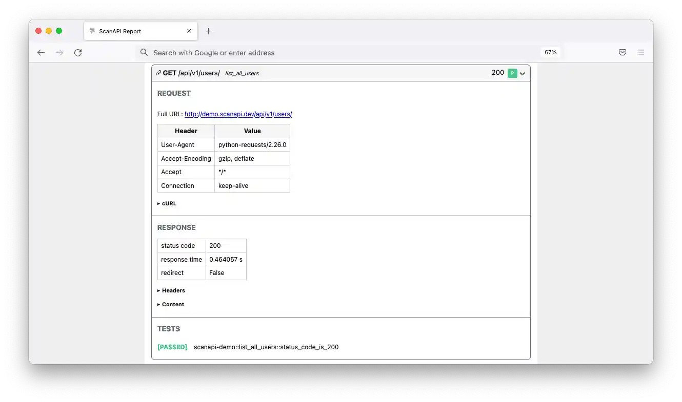Click the ScanAPI favicon in the tab
Image resolution: width=682 pixels, height=402 pixels.
click(93, 31)
